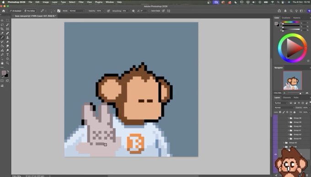The image size is (311, 177).
Task: Select the Zoom tool in toolbox
Action: (7, 63)
